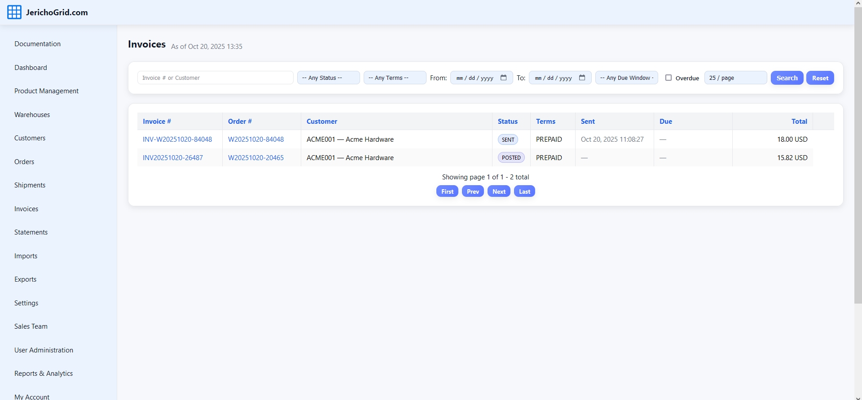
Task: Focus the Invoice # or Customer search field
Action: click(215, 78)
